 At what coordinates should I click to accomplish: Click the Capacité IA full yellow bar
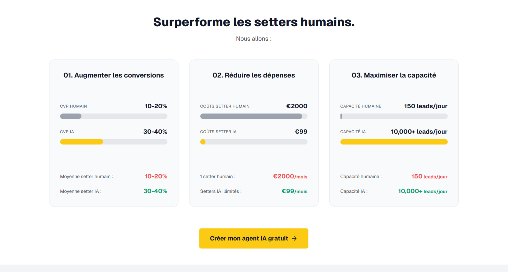394,142
